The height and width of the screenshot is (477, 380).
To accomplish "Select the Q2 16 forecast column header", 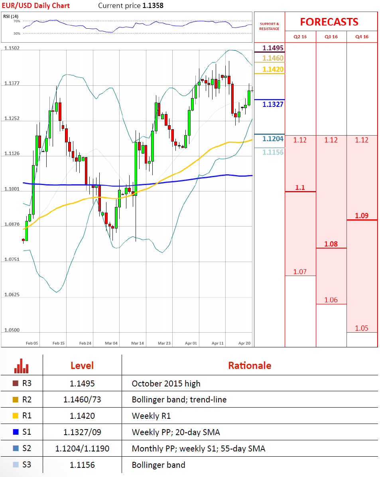I will click(x=300, y=37).
